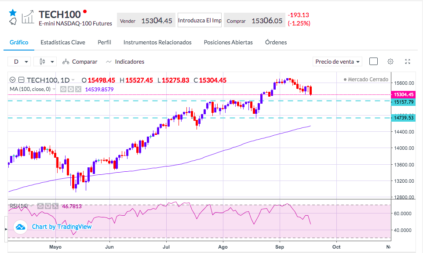
Task: Select the 14739.53 cyan line price label
Action: pyautogui.click(x=403, y=118)
